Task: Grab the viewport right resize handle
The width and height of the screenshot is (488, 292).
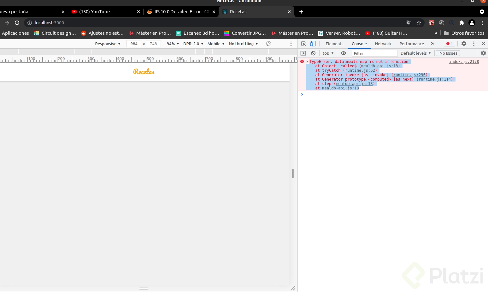Action: click(293, 173)
